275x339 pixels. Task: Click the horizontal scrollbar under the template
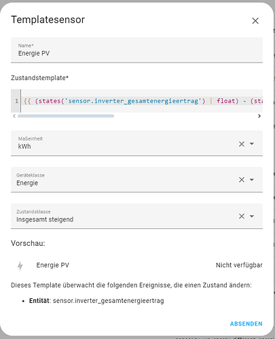coord(66,116)
